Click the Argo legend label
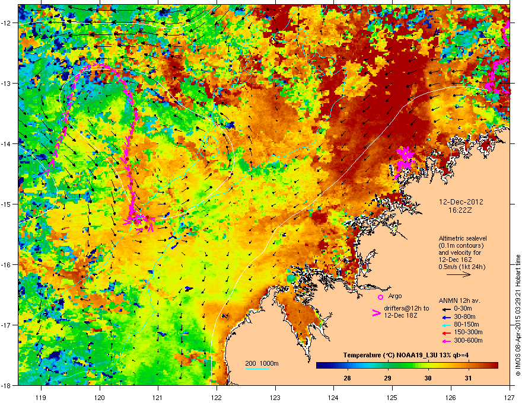The width and height of the screenshot is (522, 403). tap(395, 296)
